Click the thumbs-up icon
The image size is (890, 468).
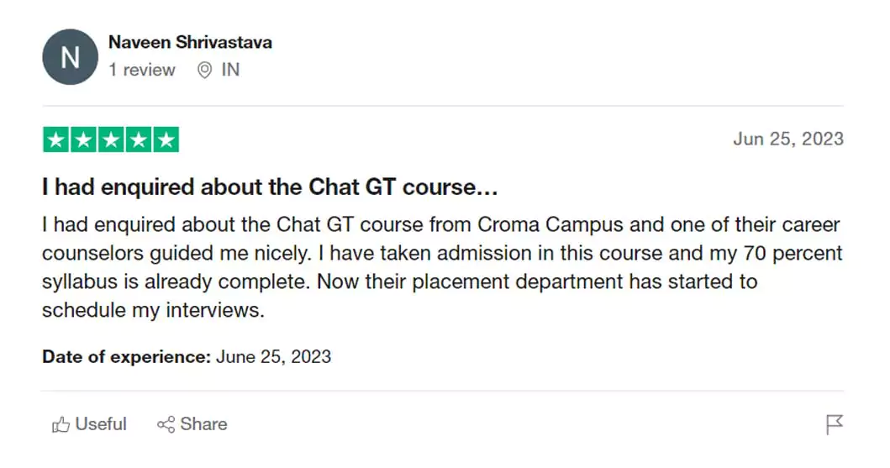[x=61, y=425]
